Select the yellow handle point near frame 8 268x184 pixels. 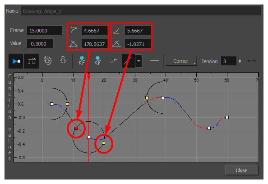point(68,104)
